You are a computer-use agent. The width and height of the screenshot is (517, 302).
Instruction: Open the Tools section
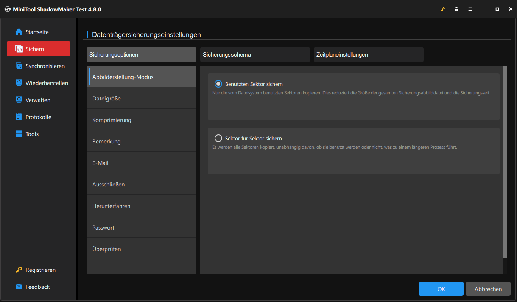coord(32,134)
